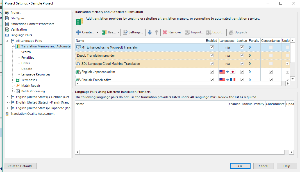Viewport: 300px width, 172px height.
Task: Expand the Match Repair node
Action: point(13,86)
